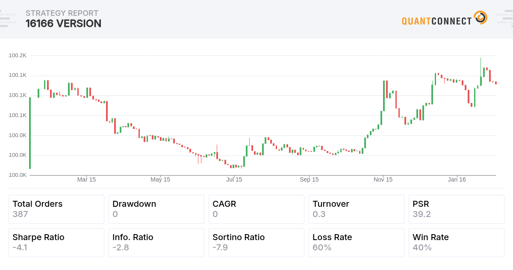Image resolution: width=513 pixels, height=270 pixels.
Task: Click the Info. Ratio label
Action: click(133, 237)
